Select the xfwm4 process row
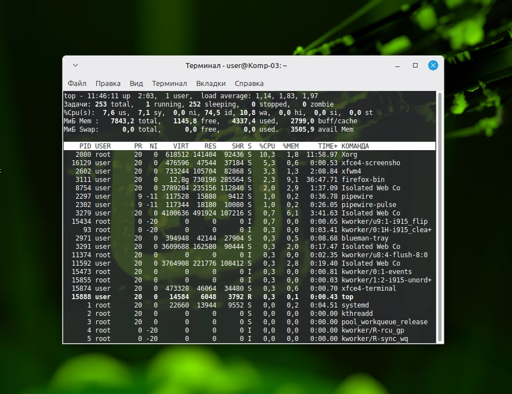Viewport: 512px width, 394px height. [x=249, y=171]
